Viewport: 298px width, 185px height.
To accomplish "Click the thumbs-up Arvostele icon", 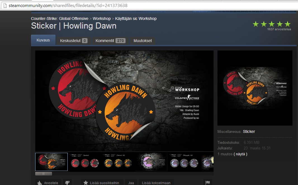I will pyautogui.click(x=40, y=182).
